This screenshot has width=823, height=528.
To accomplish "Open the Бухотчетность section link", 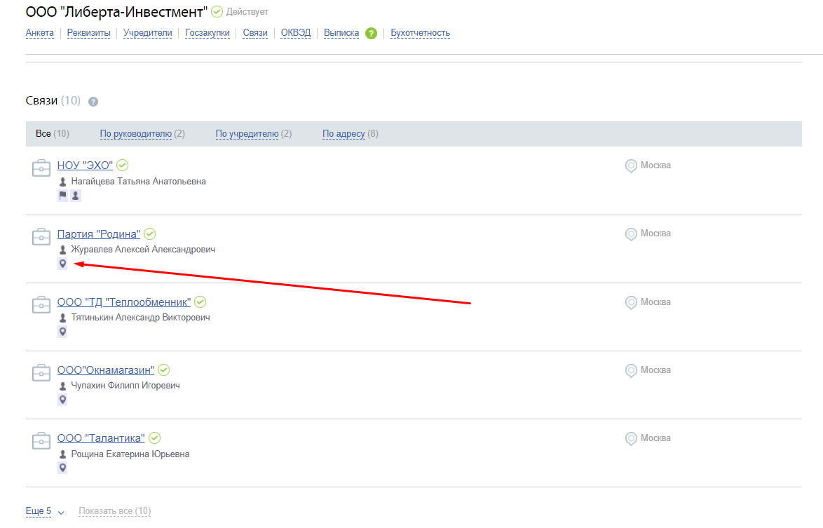I will 420,33.
